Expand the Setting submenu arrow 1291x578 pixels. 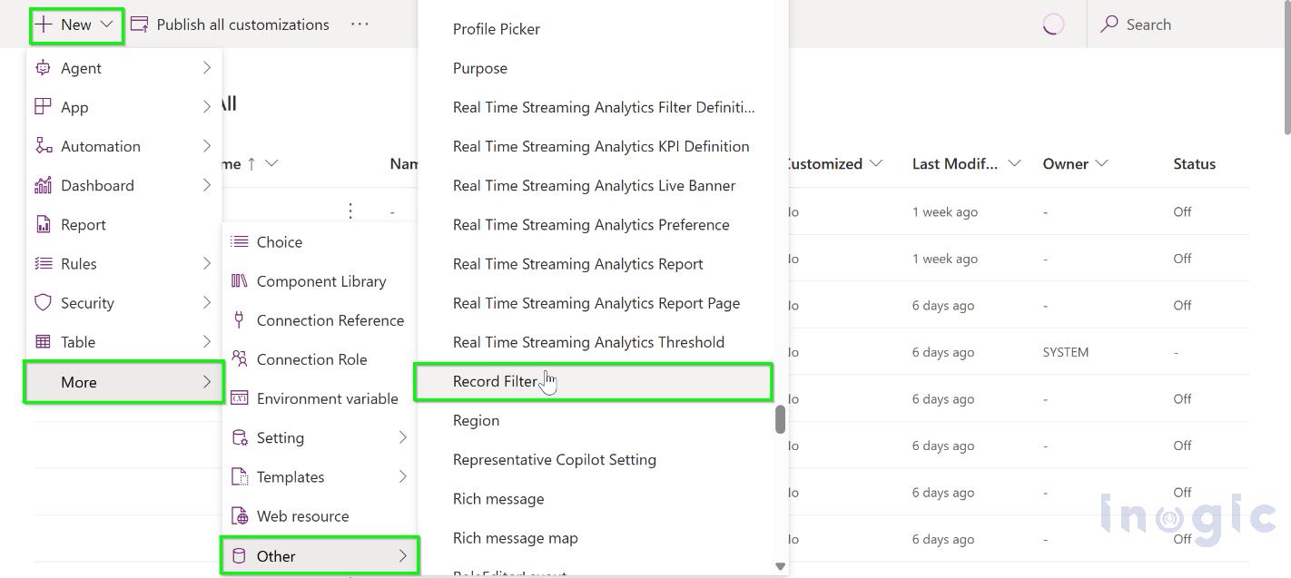pos(403,437)
